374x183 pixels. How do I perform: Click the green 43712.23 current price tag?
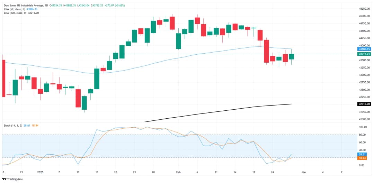(x=364, y=54)
